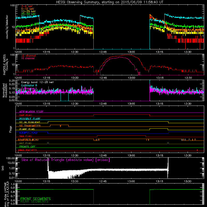
Task: Select the "Collimator 9" legend entry
Action: pos(29,88)
